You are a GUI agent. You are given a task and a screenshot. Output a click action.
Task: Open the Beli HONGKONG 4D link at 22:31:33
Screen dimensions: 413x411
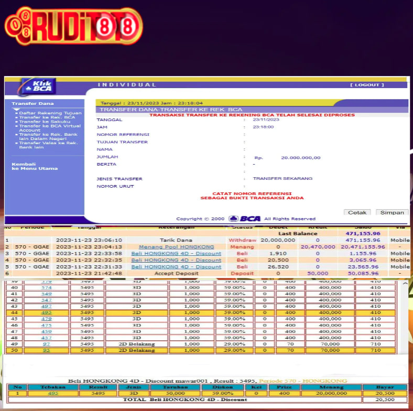[x=176, y=267]
